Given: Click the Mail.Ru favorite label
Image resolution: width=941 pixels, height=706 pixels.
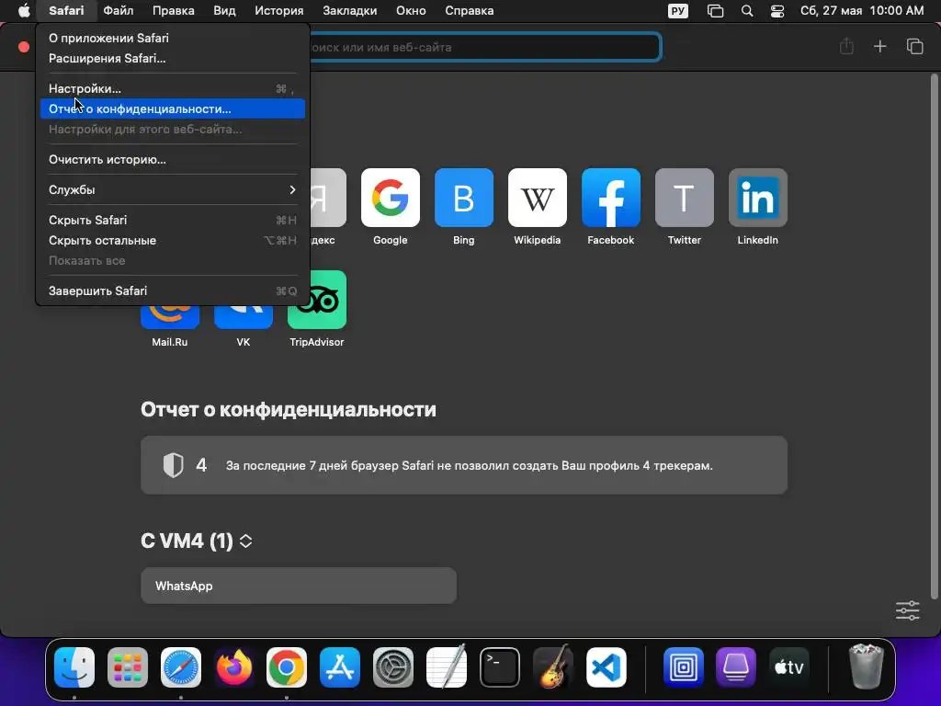Looking at the screenshot, I should click(170, 342).
